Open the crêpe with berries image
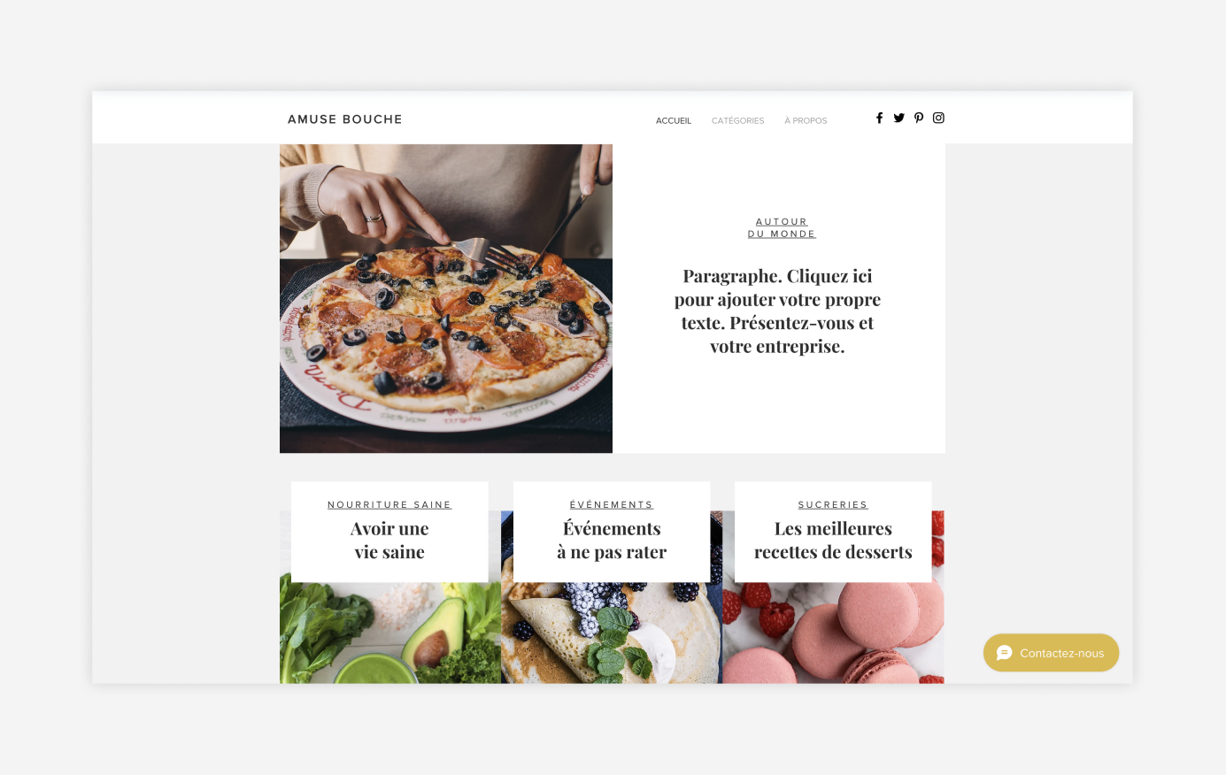 [x=612, y=633]
